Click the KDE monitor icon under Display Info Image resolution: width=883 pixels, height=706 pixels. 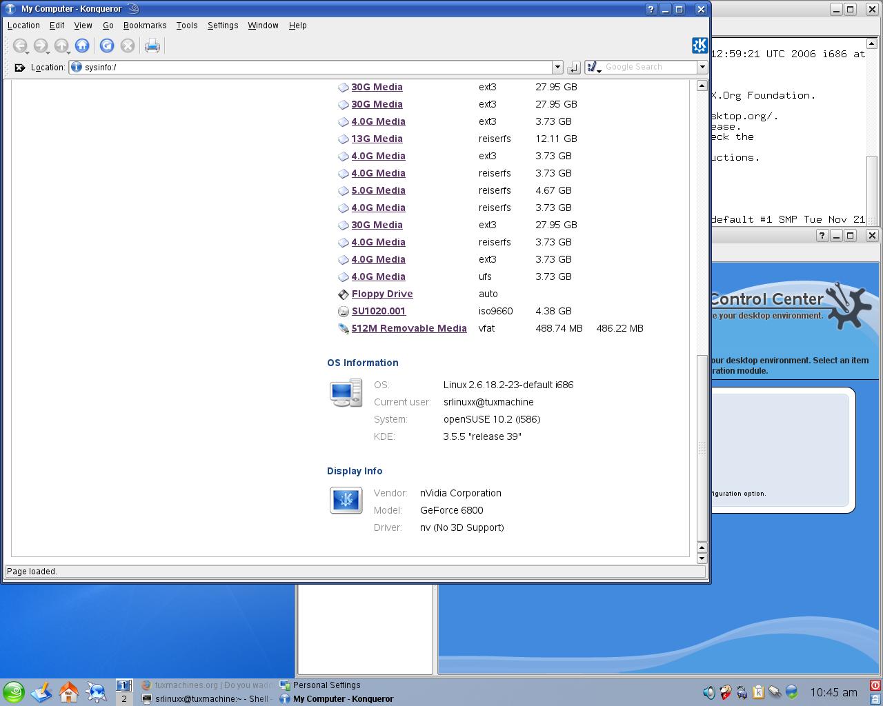tap(346, 501)
